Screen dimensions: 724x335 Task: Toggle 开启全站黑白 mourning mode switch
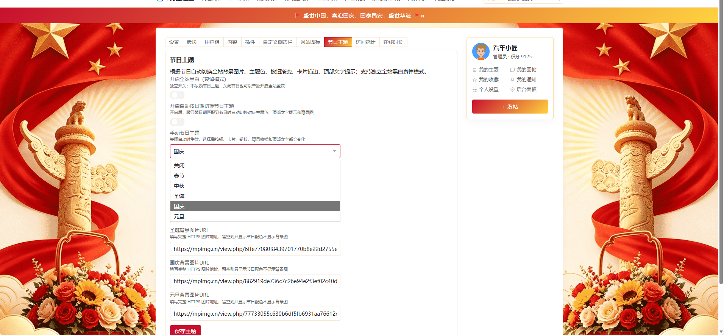click(177, 95)
